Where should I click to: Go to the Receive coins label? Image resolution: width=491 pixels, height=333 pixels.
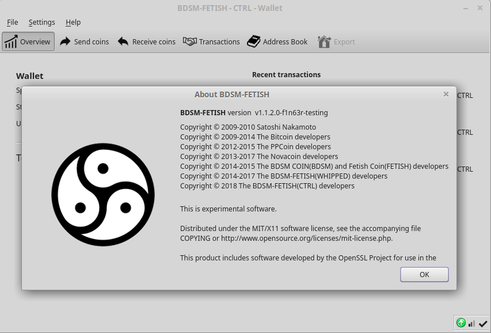[154, 41]
